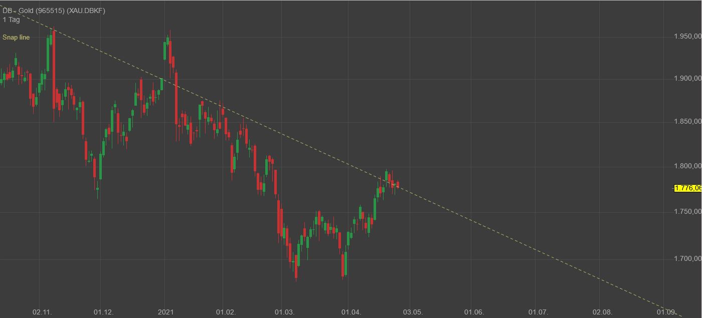Click the 02.08. date on time axis

pyautogui.click(x=603, y=312)
